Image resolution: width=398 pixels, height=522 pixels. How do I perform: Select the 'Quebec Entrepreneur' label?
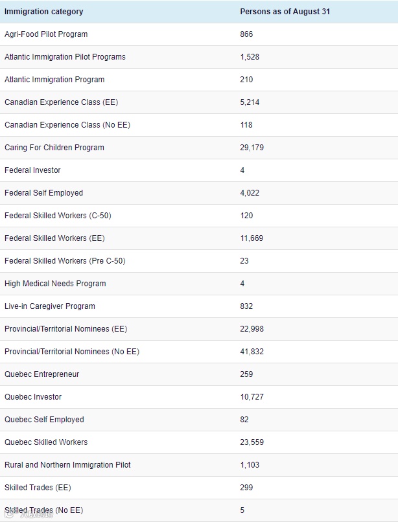coord(41,374)
